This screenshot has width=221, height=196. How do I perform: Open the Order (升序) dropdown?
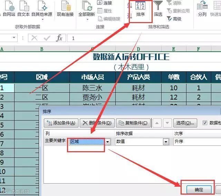[x=197, y=142]
